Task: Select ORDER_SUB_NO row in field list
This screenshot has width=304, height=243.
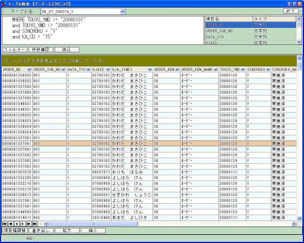Action: click(x=250, y=31)
